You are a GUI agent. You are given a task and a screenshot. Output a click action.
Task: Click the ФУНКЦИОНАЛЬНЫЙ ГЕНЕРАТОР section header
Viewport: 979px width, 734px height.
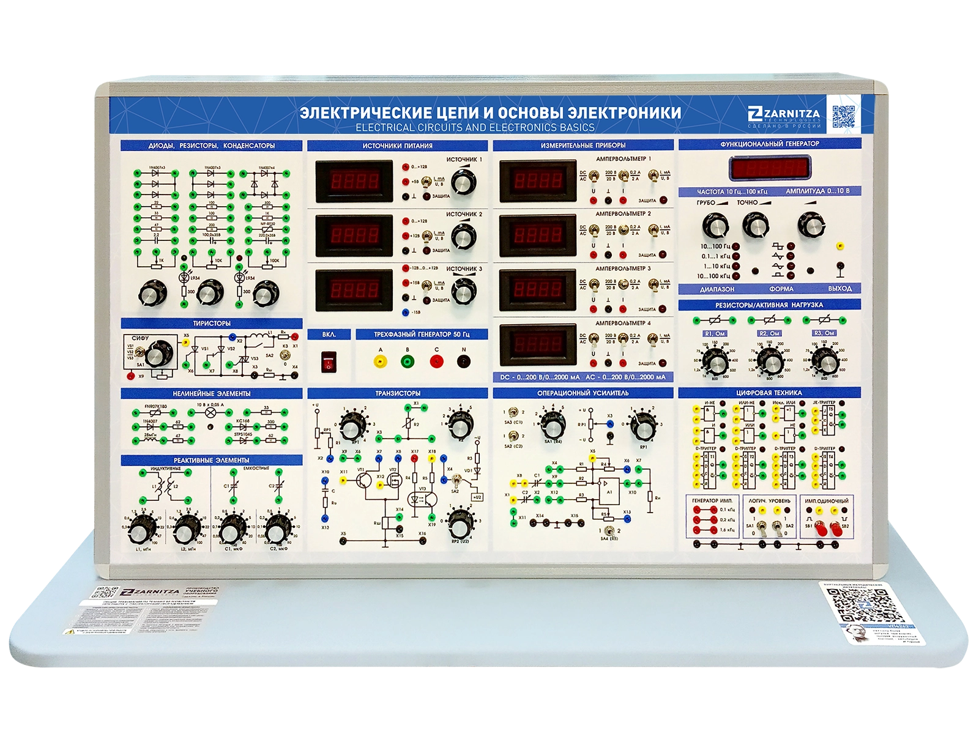[x=769, y=144]
